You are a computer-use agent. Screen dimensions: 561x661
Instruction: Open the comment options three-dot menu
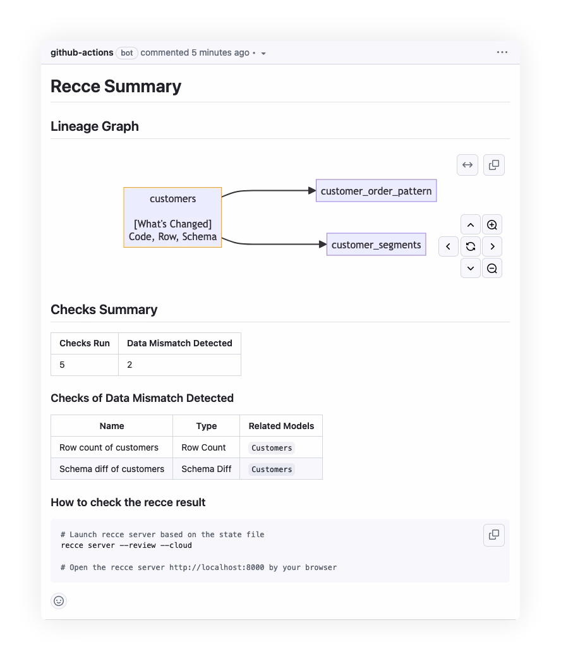click(x=502, y=52)
